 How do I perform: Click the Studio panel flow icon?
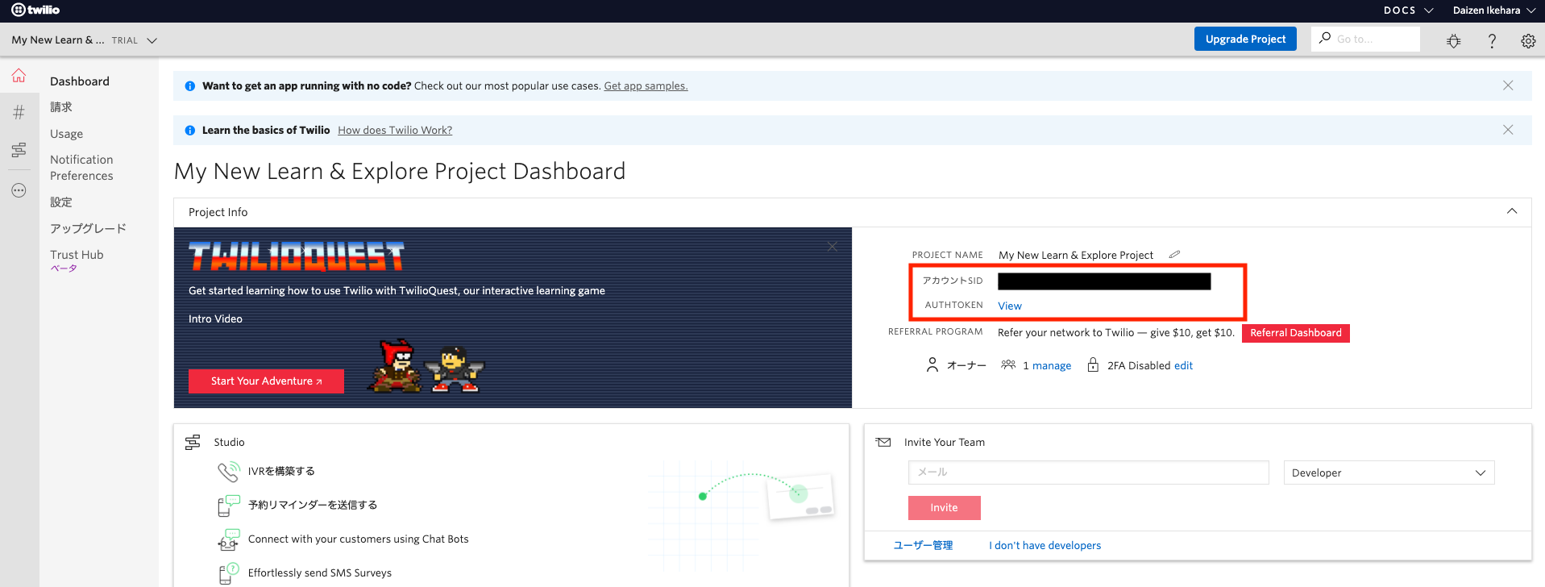(x=193, y=442)
